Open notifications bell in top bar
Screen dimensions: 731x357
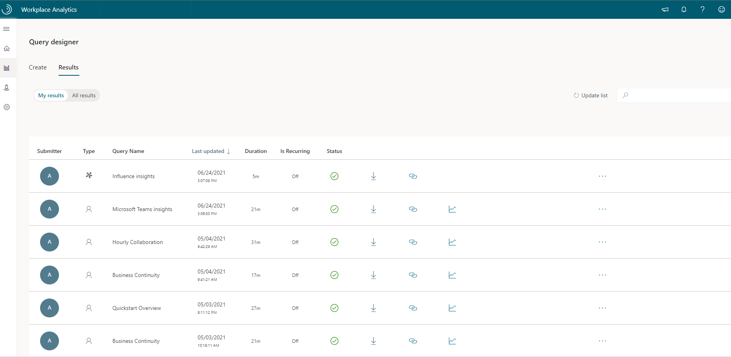683,9
